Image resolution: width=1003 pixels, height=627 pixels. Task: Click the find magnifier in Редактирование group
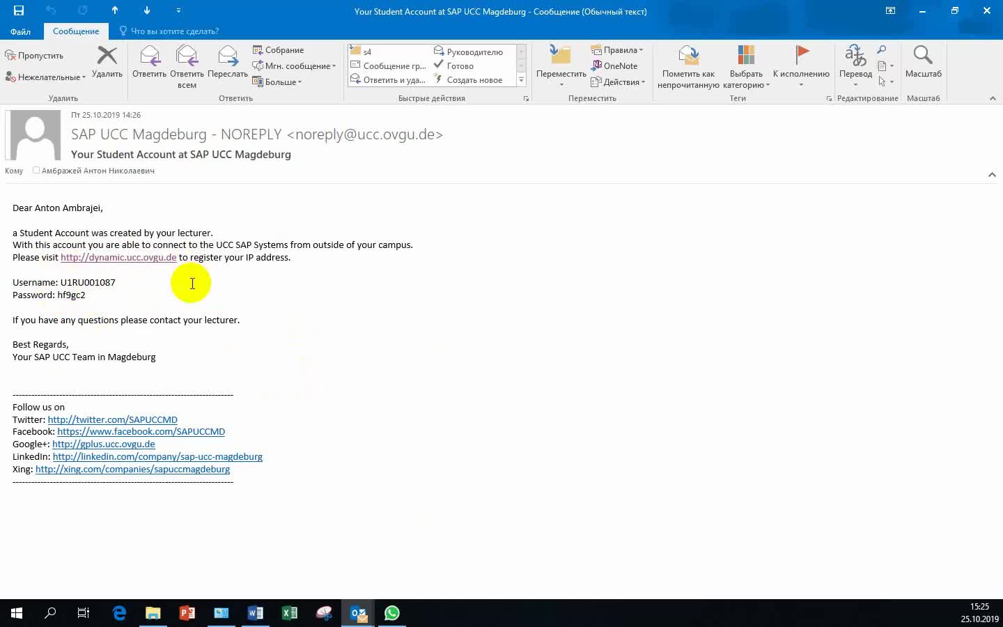coord(882,50)
